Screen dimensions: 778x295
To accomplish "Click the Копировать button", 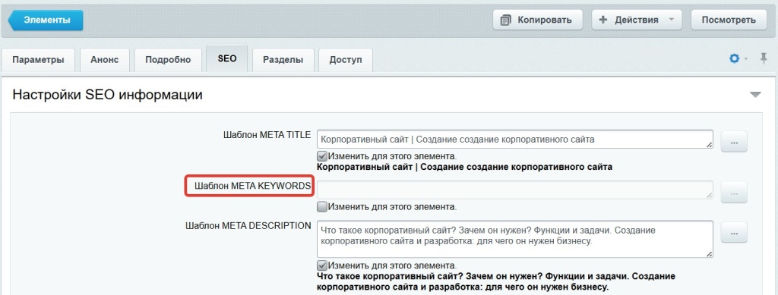I will pos(537,20).
